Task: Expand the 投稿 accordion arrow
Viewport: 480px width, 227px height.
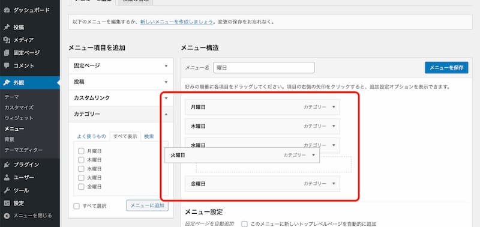Action: [x=166, y=82]
